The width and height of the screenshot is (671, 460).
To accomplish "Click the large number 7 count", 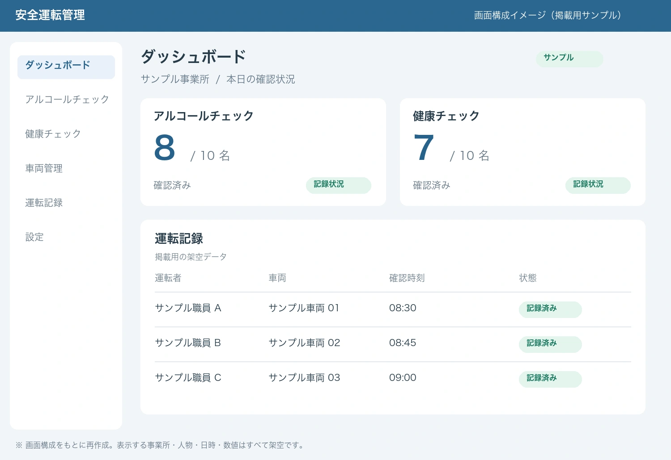I will pos(424,148).
